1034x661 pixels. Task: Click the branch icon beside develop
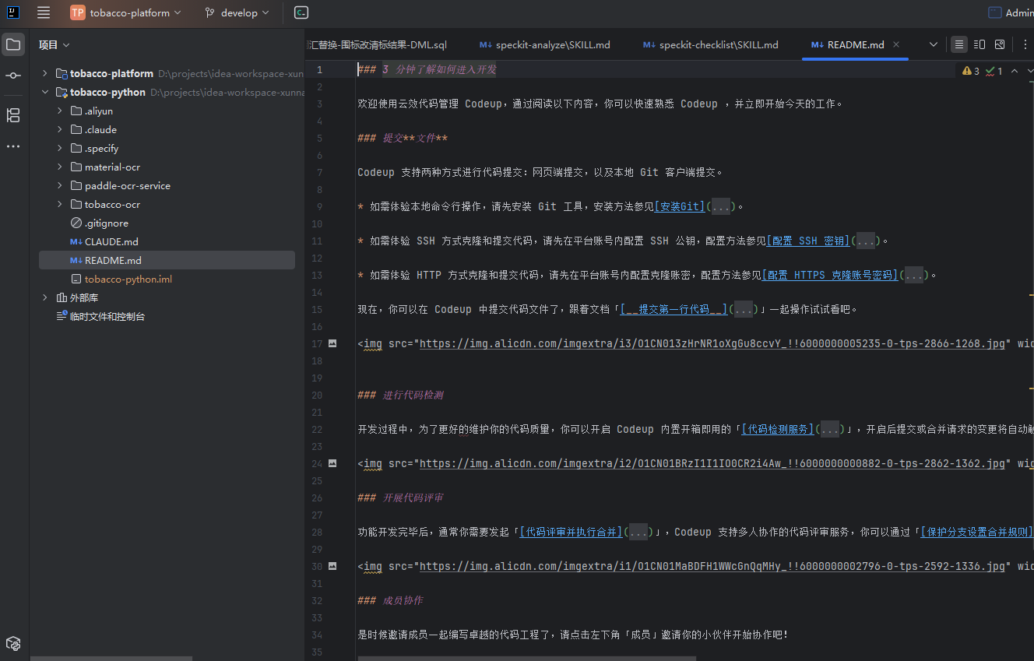point(209,12)
